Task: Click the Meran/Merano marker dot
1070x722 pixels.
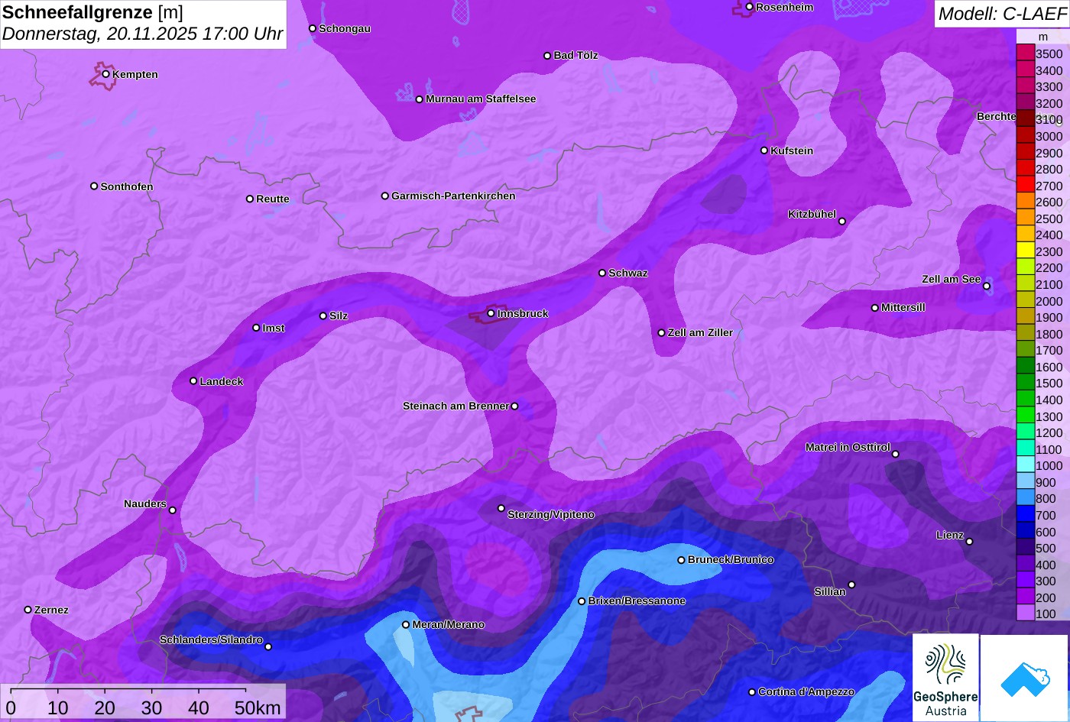Action: pos(406,624)
